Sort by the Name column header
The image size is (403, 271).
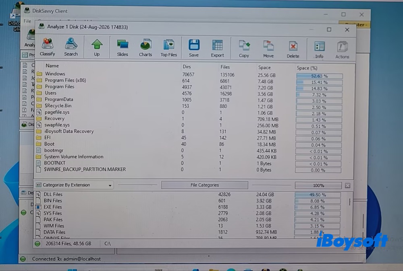click(x=52, y=66)
